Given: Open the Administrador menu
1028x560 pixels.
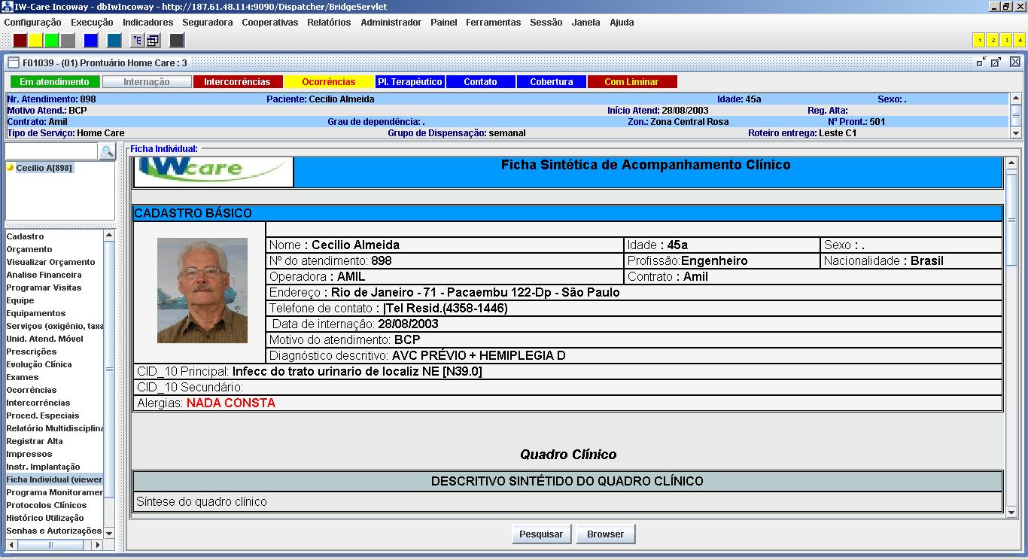Looking at the screenshot, I should point(391,23).
